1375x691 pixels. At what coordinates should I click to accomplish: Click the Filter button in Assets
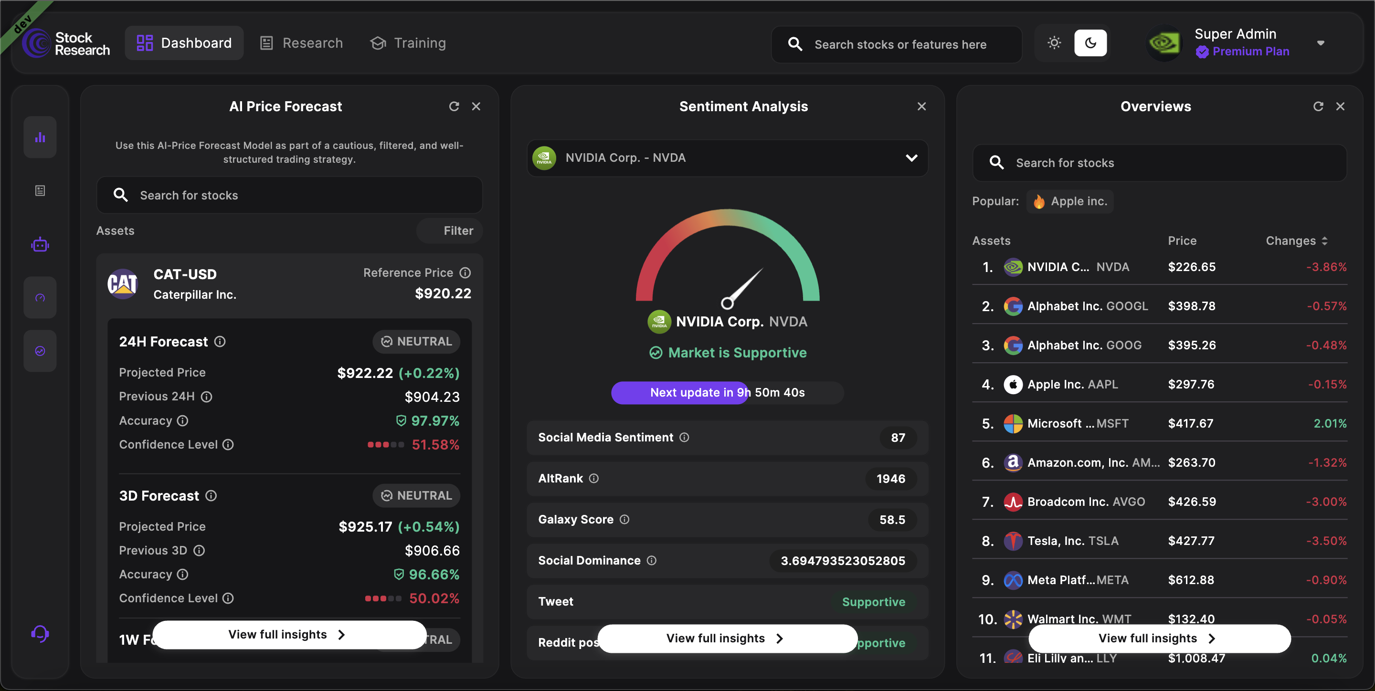449,230
